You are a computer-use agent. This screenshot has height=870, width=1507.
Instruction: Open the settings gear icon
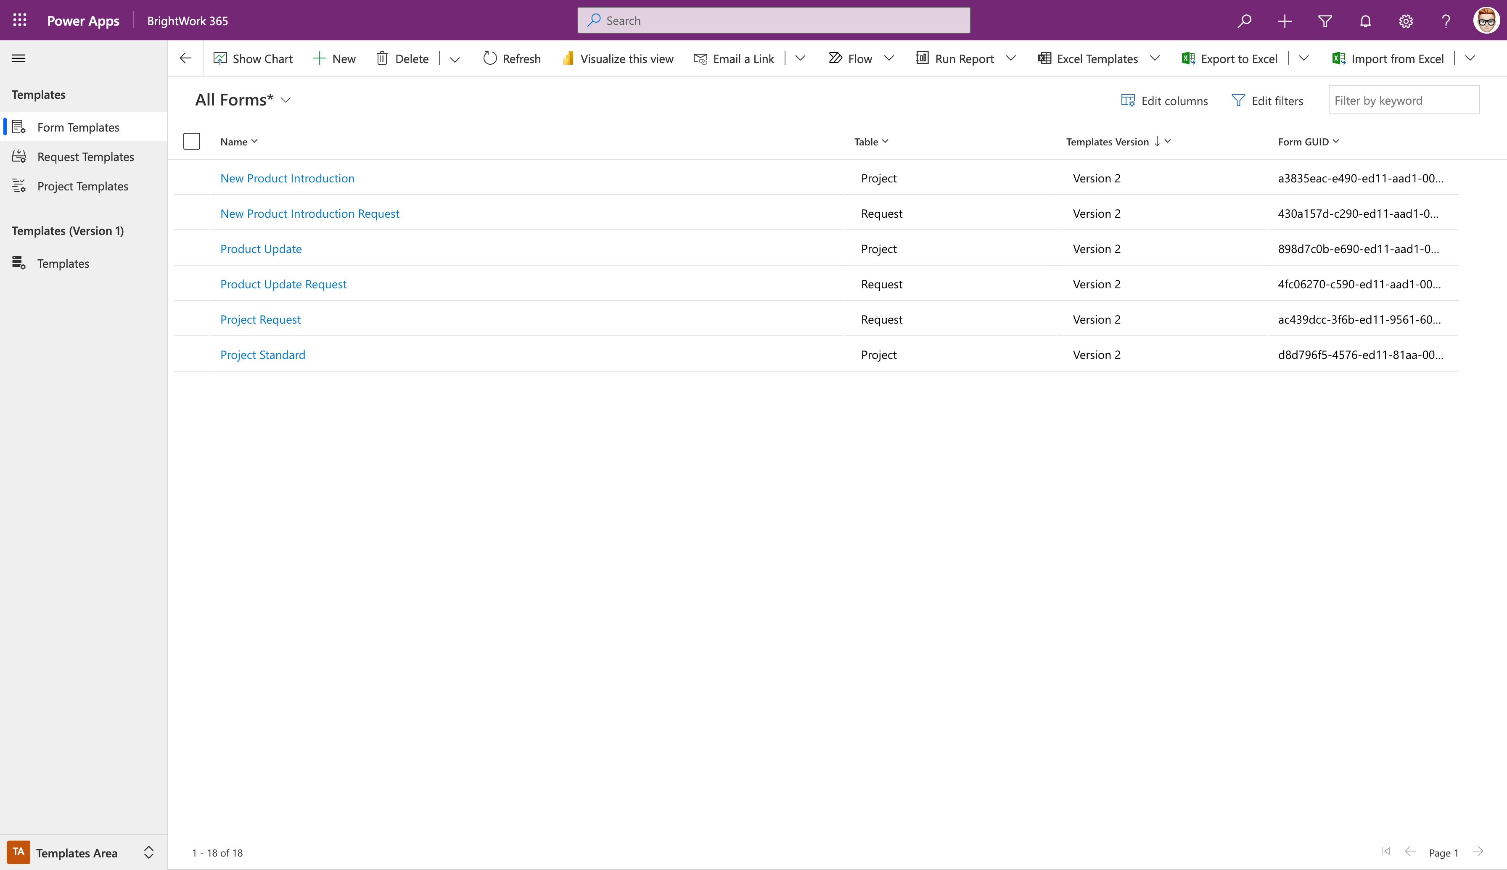[1405, 21]
